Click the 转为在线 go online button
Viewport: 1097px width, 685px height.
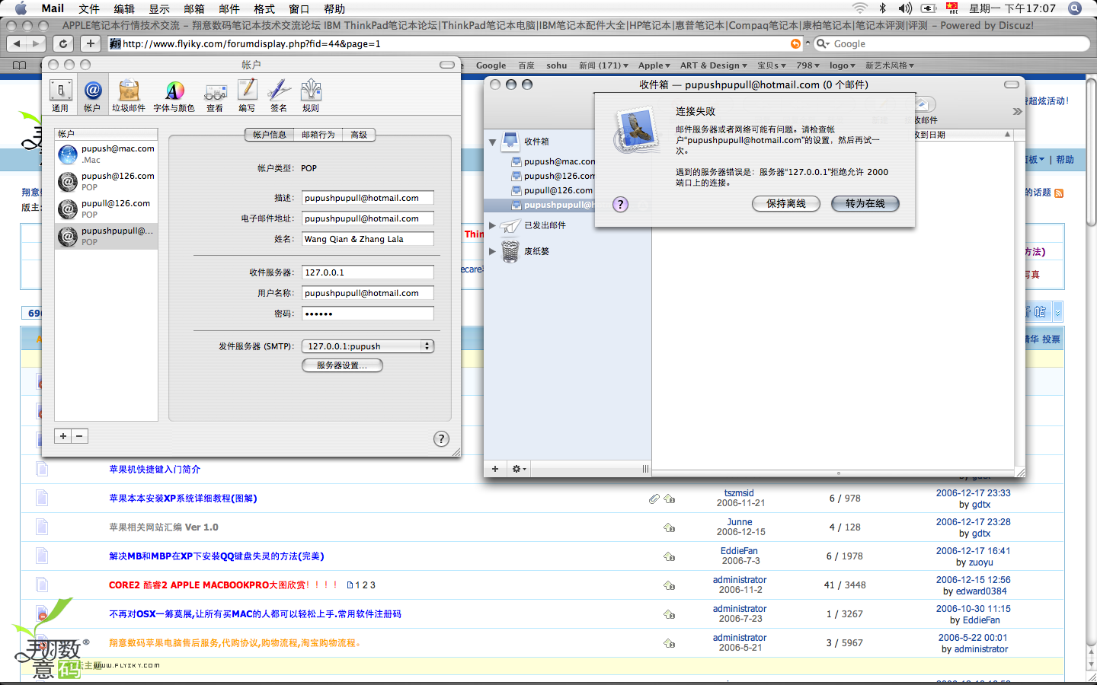(x=865, y=204)
